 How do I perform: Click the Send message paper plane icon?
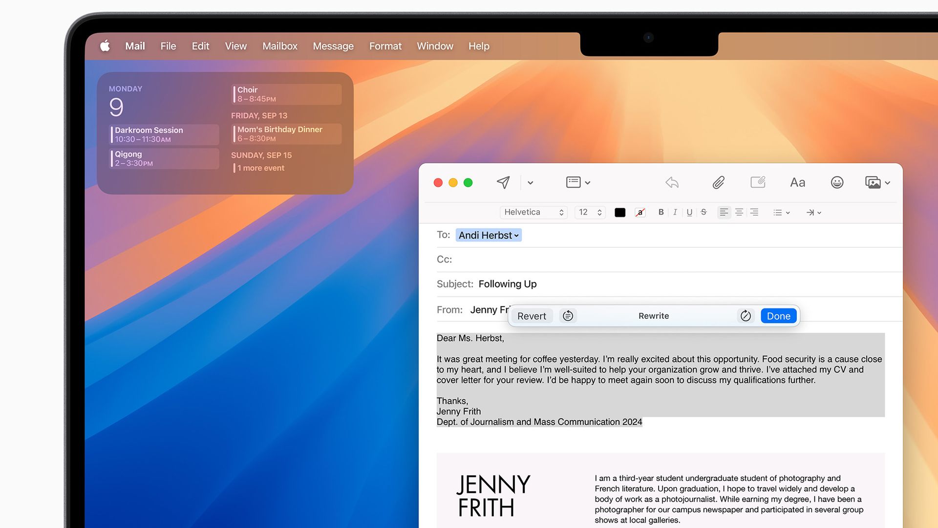(x=503, y=182)
